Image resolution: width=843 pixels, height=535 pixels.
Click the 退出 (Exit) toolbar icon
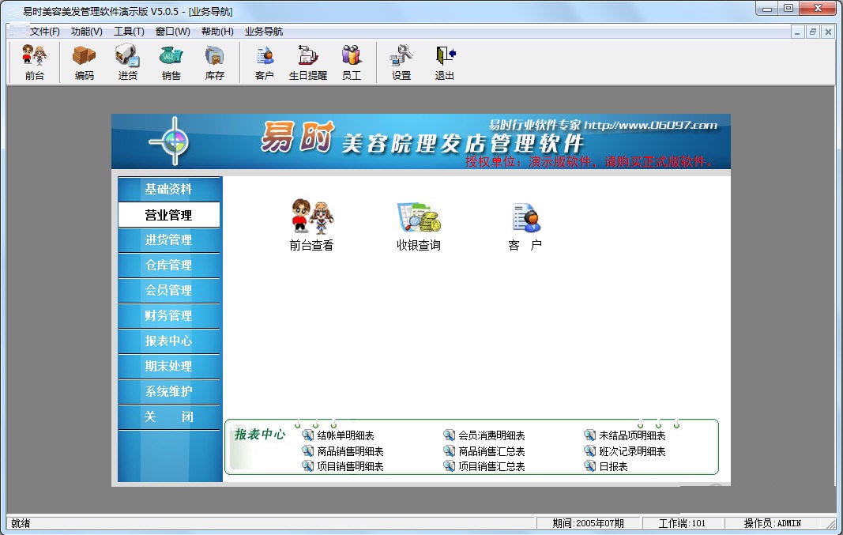(443, 62)
